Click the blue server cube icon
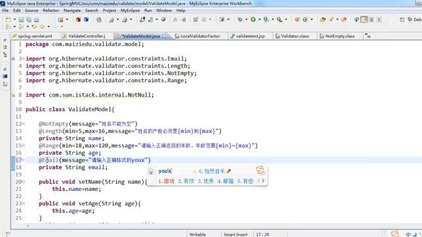 tap(86, 20)
